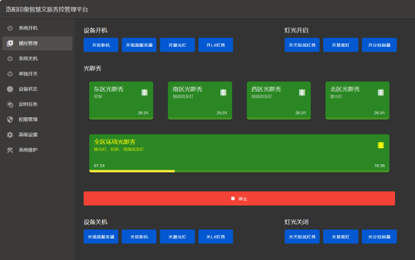Click the 开L4灯具 button
Viewport: 415px width, 260px height.
click(215, 45)
